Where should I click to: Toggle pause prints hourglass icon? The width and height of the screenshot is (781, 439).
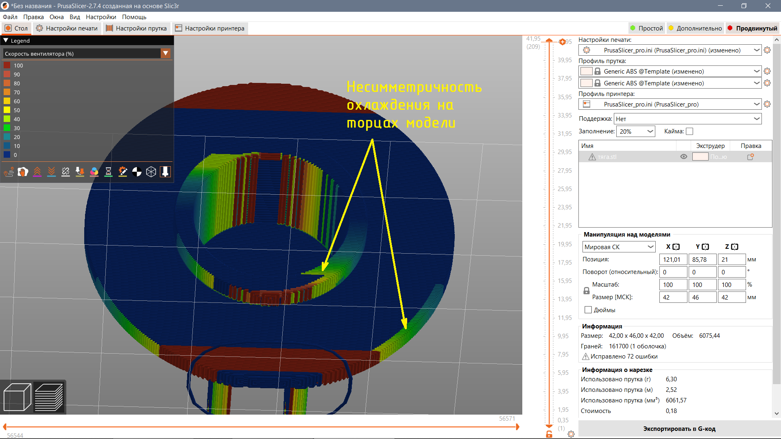(109, 172)
